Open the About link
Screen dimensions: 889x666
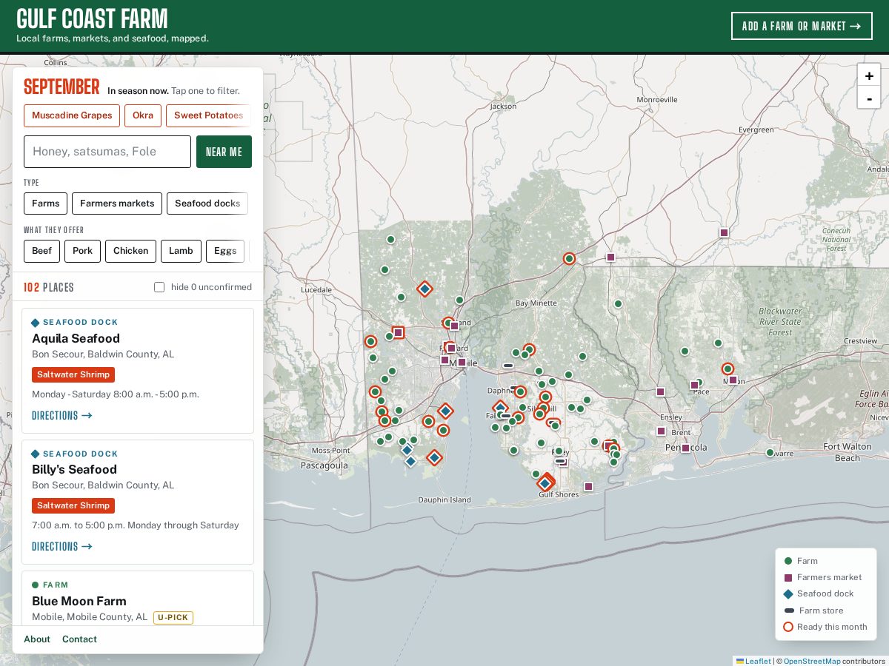point(37,639)
